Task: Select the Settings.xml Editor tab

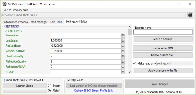Action: pyautogui.click(x=76, y=21)
